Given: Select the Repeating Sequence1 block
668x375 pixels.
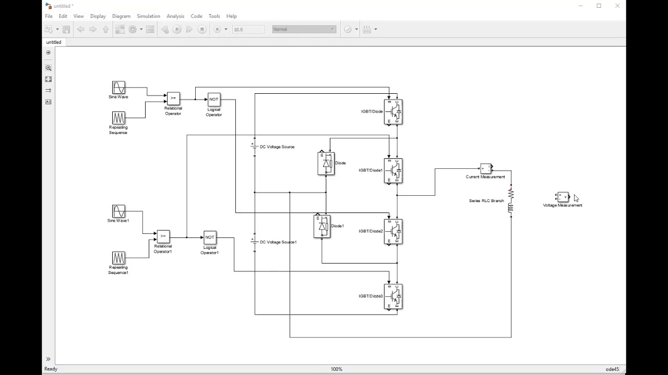Looking at the screenshot, I should coord(118,258).
